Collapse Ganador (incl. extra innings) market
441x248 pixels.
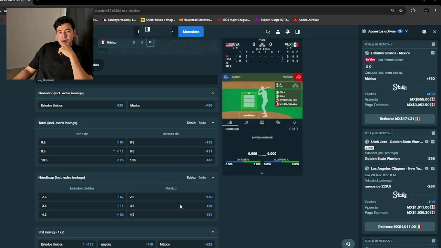213,93
